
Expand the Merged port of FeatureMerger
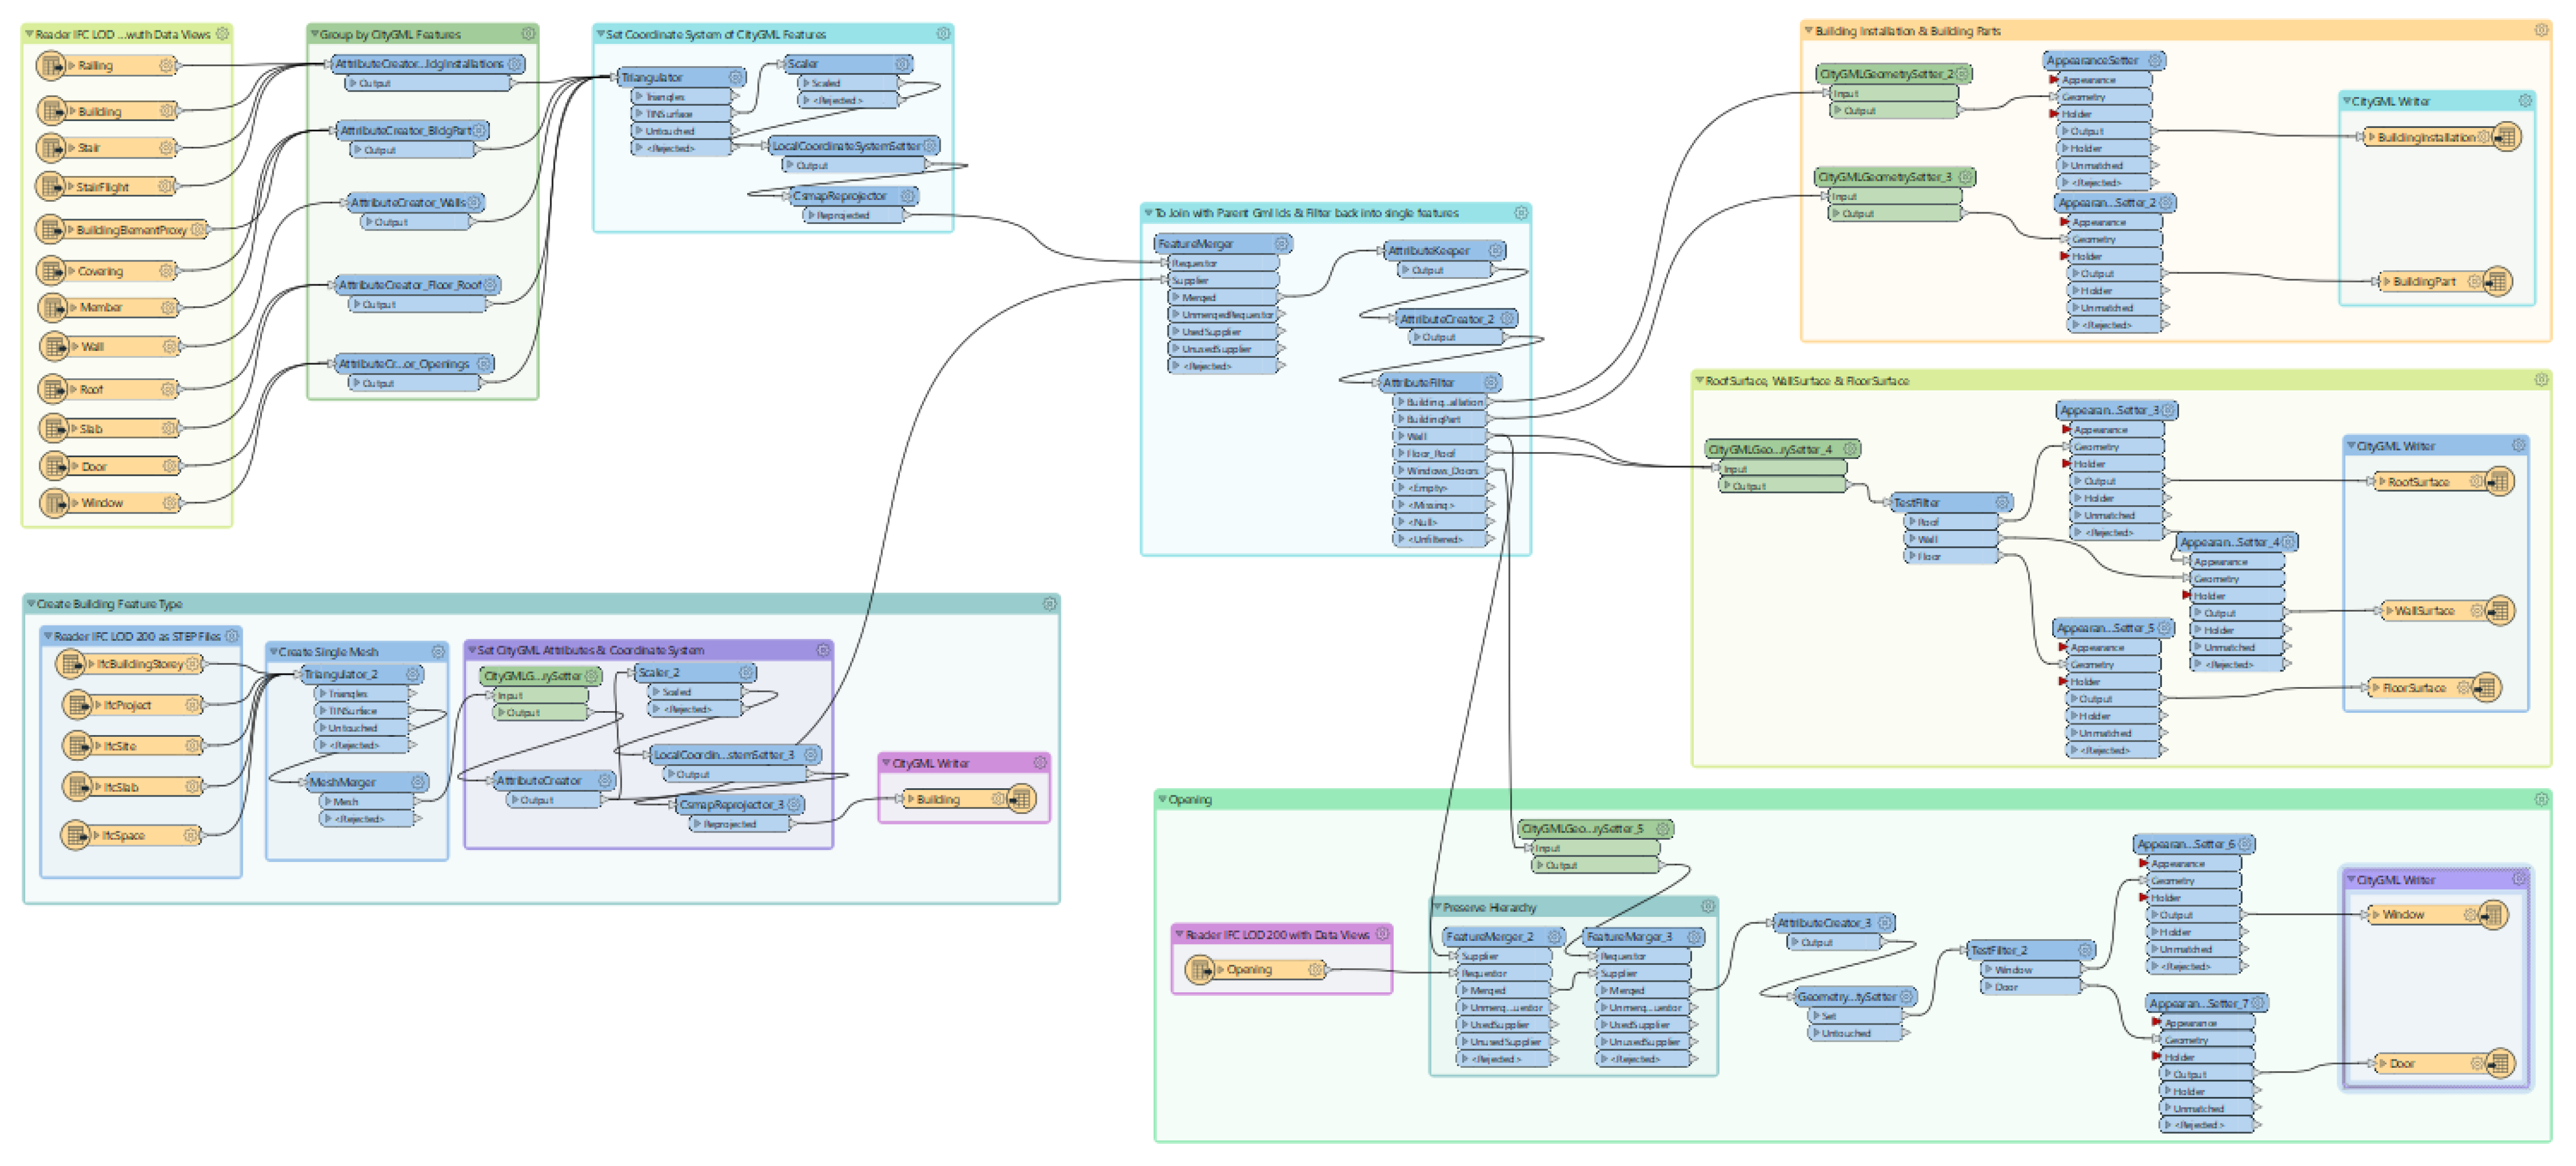tap(1175, 297)
